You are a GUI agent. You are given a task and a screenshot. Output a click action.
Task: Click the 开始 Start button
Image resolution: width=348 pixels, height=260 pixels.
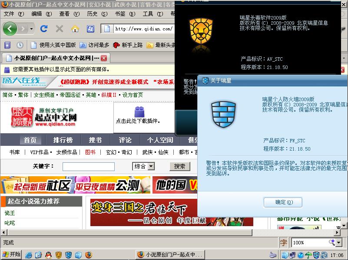tap(11, 255)
